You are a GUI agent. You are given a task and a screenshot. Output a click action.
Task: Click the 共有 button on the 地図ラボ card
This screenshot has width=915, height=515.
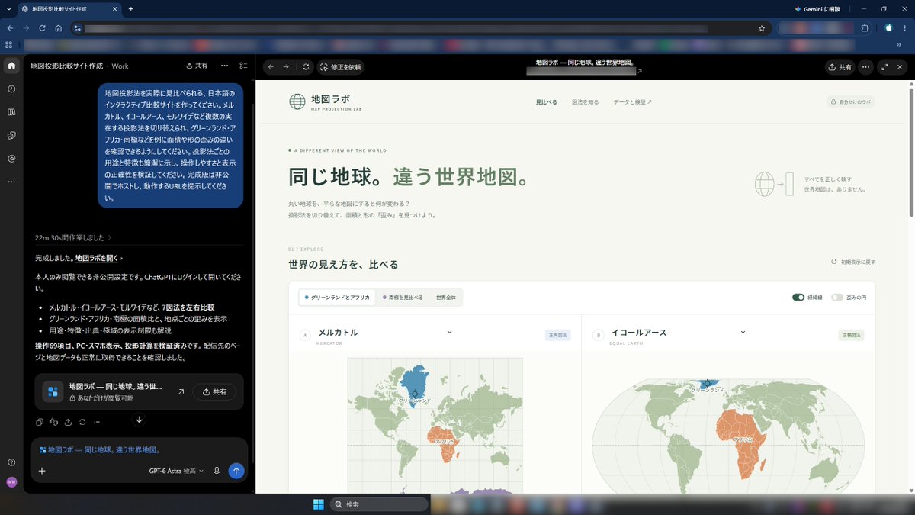(x=214, y=391)
